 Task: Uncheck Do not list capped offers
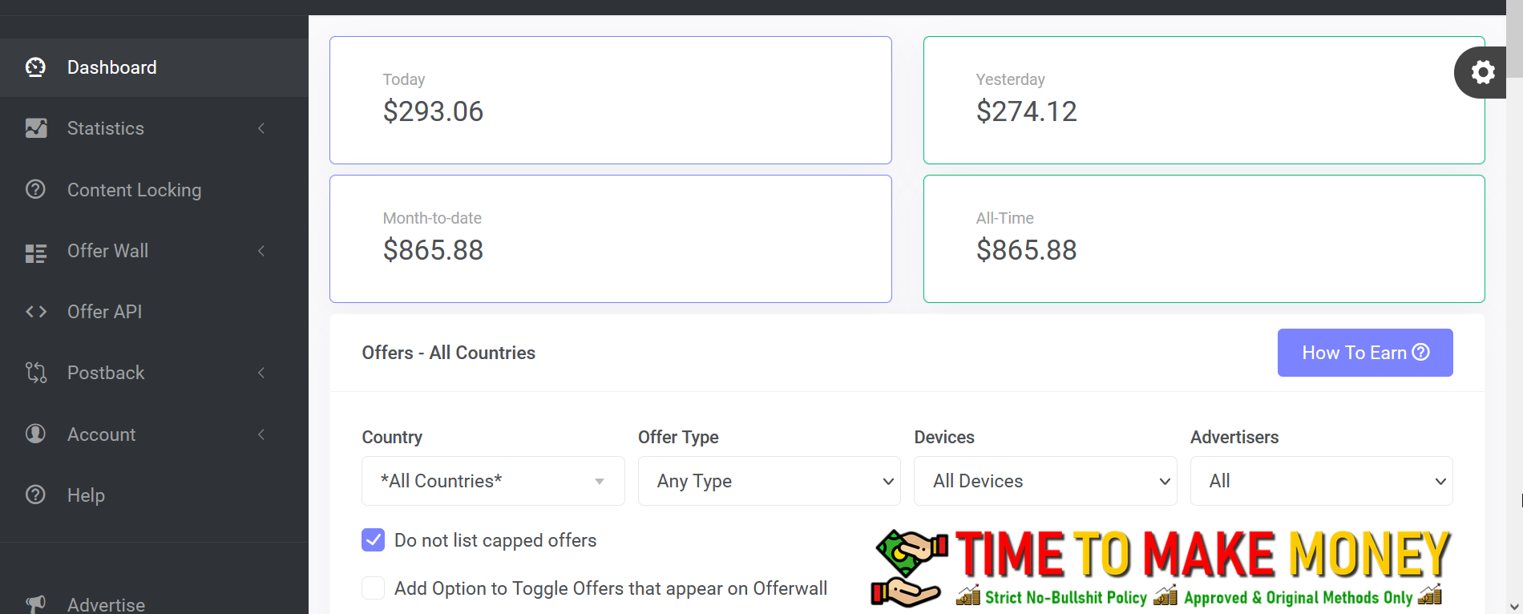[374, 540]
